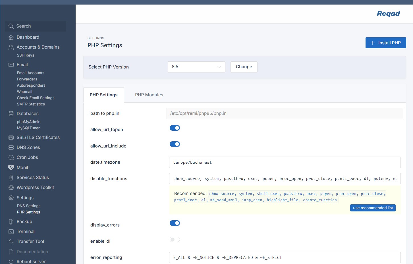
Task: Click Reboot server label
Action: coord(31,262)
